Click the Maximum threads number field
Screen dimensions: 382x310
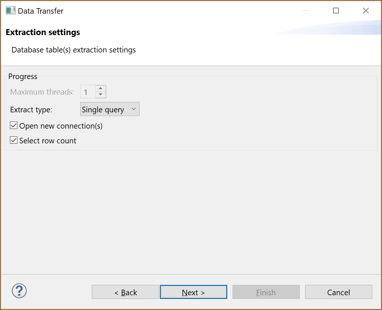(88, 92)
